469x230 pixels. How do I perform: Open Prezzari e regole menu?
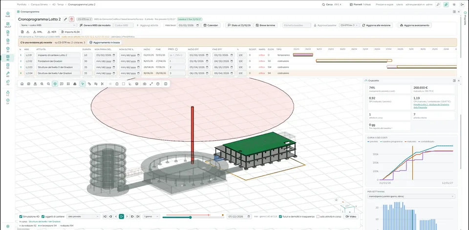click(384, 4)
